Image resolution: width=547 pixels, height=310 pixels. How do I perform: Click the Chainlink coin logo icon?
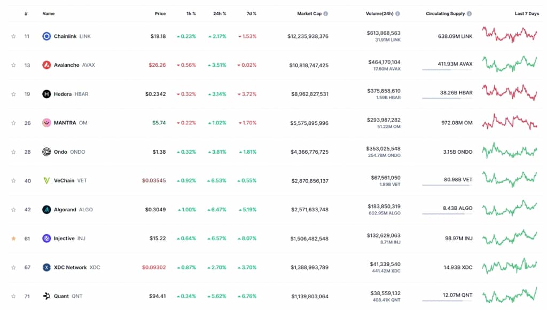(46, 36)
